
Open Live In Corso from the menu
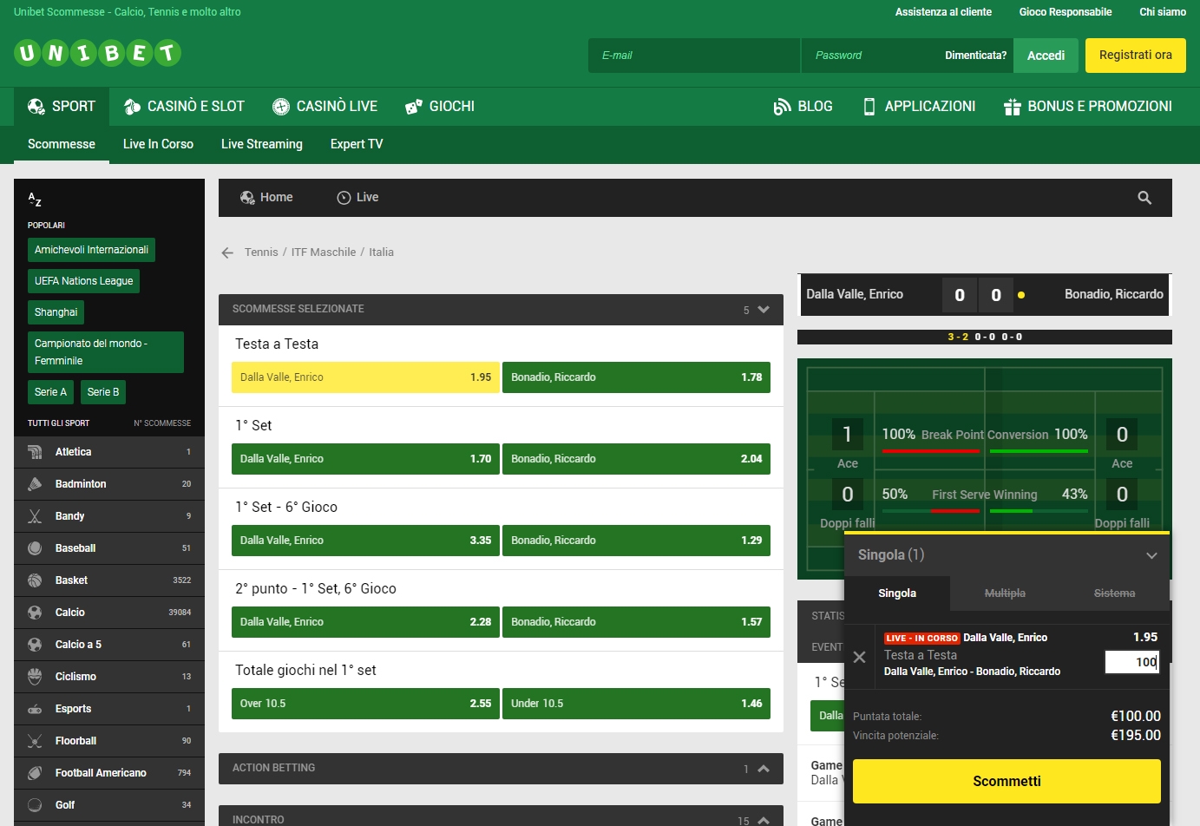point(158,144)
